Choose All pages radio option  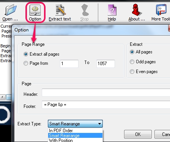pos(132,52)
